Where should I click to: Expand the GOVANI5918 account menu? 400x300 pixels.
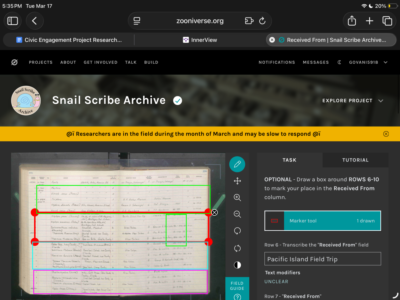(x=368, y=62)
